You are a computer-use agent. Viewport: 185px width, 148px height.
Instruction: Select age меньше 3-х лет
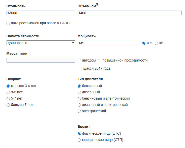pos(8,86)
